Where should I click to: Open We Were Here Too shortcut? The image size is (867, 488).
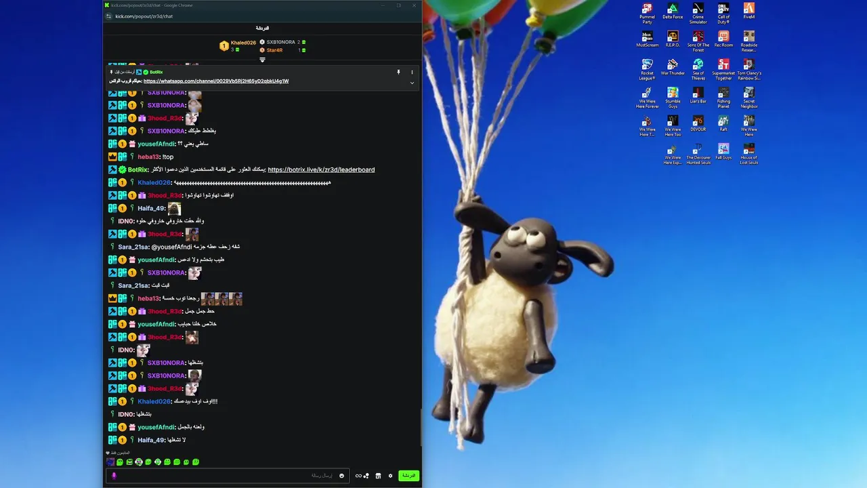[673, 126]
